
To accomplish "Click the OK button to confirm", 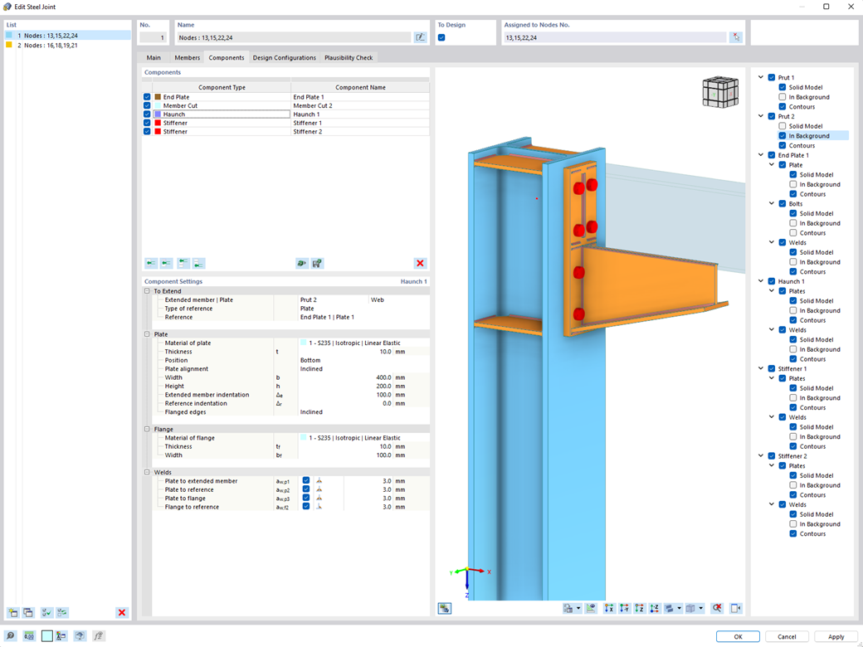I will [737, 636].
